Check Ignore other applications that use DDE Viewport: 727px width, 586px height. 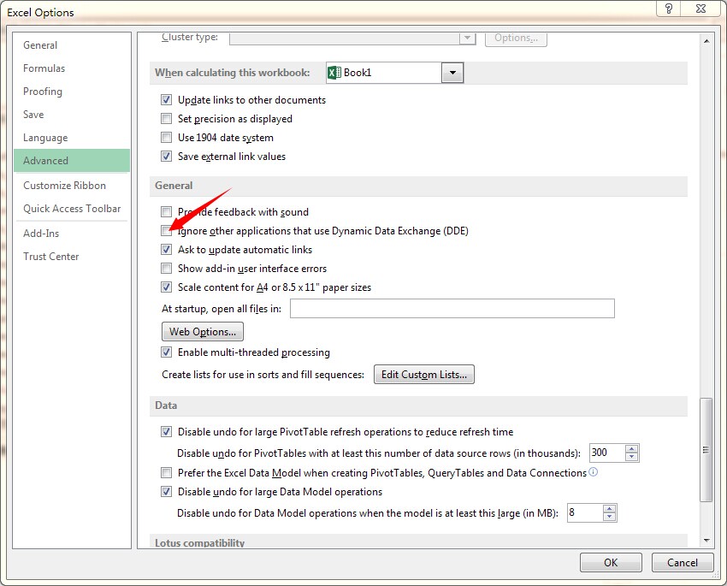[x=166, y=230]
